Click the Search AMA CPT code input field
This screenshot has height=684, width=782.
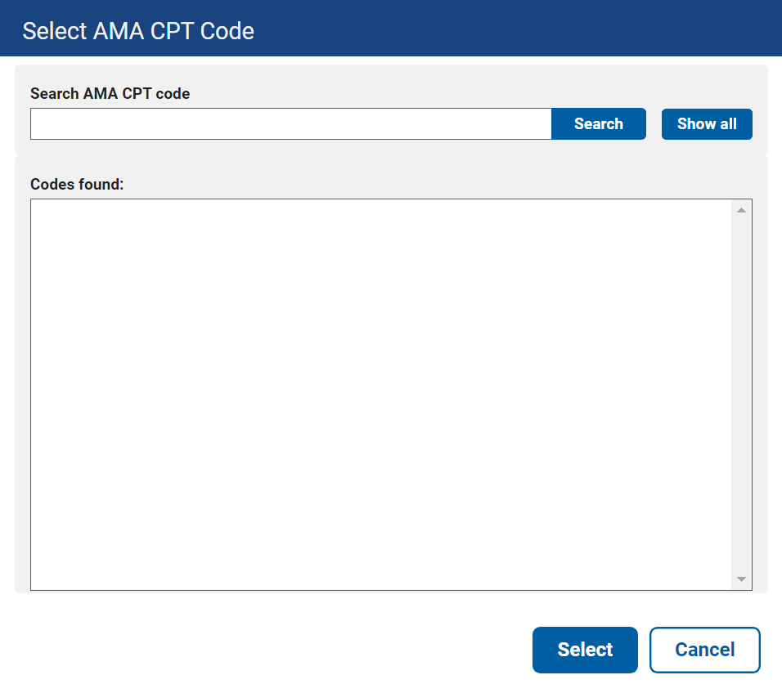click(x=290, y=124)
